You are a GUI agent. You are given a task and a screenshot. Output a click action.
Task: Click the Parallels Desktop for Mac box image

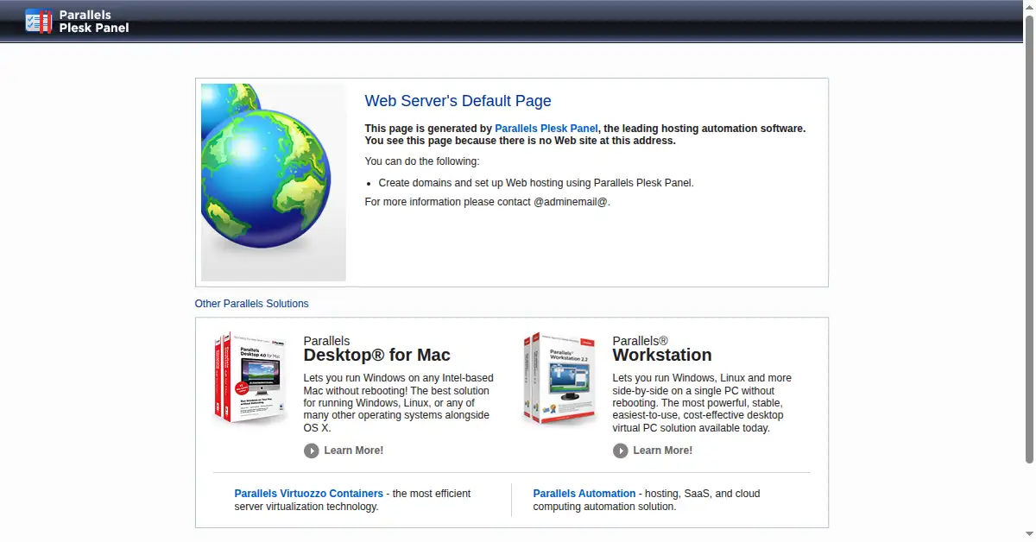pos(250,380)
